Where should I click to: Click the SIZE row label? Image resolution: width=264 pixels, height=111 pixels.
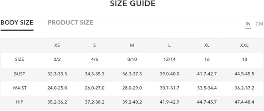[20, 59]
